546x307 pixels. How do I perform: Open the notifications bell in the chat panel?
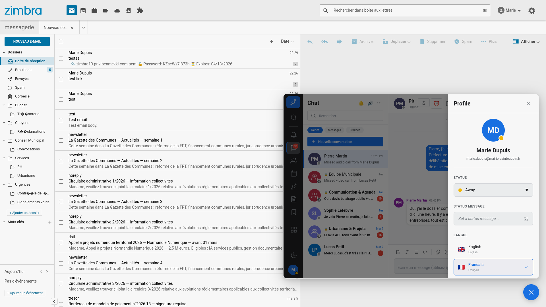[293, 135]
